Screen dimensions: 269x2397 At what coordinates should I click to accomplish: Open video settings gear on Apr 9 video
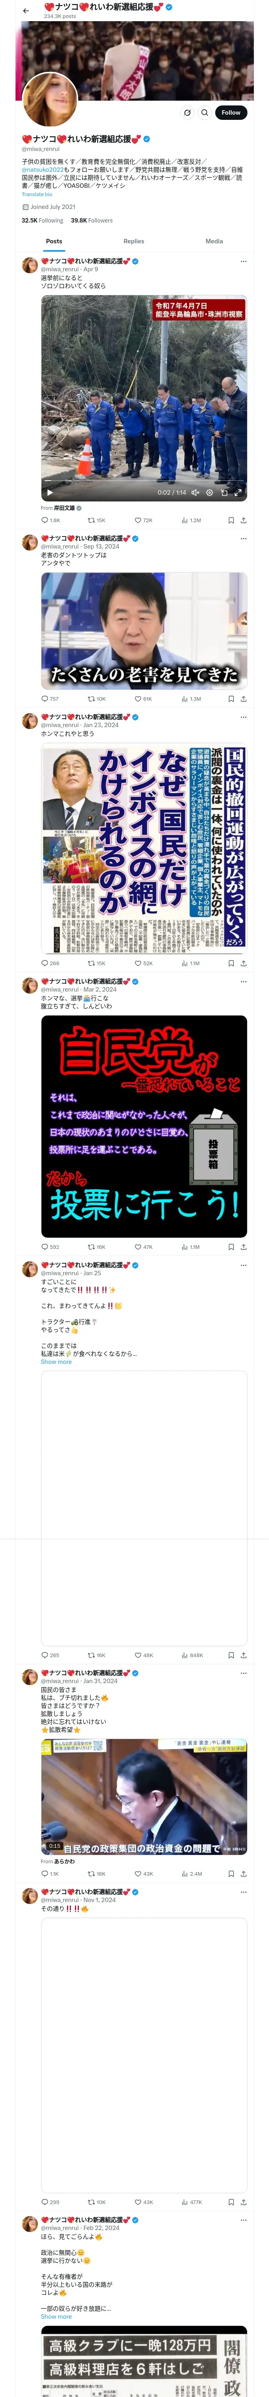tap(210, 492)
